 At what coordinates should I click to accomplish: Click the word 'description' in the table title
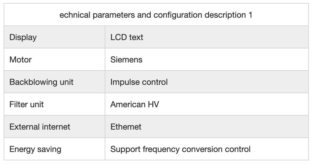pos(225,15)
